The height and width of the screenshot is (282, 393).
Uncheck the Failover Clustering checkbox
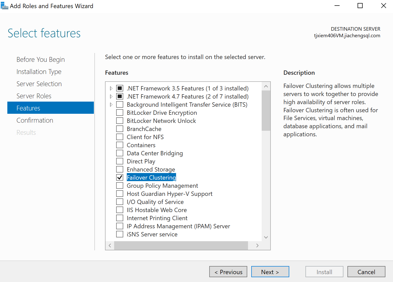120,177
